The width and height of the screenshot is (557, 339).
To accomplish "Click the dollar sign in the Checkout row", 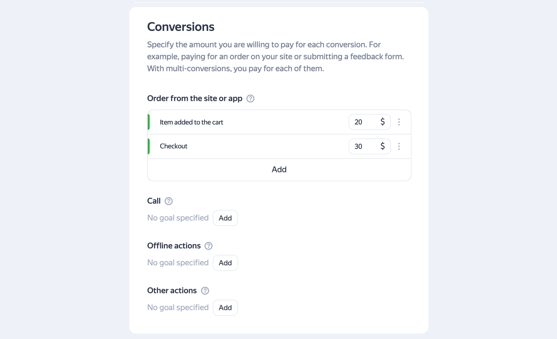I will pos(382,146).
